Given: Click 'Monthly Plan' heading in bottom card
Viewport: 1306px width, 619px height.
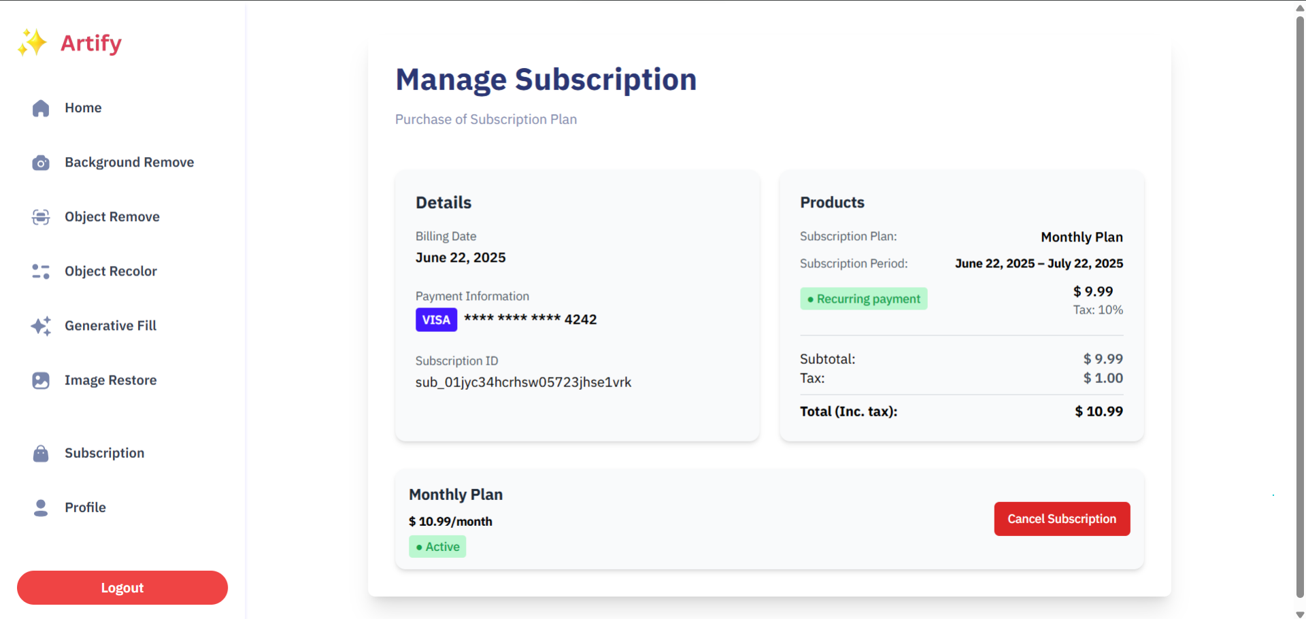Looking at the screenshot, I should pyautogui.click(x=456, y=495).
